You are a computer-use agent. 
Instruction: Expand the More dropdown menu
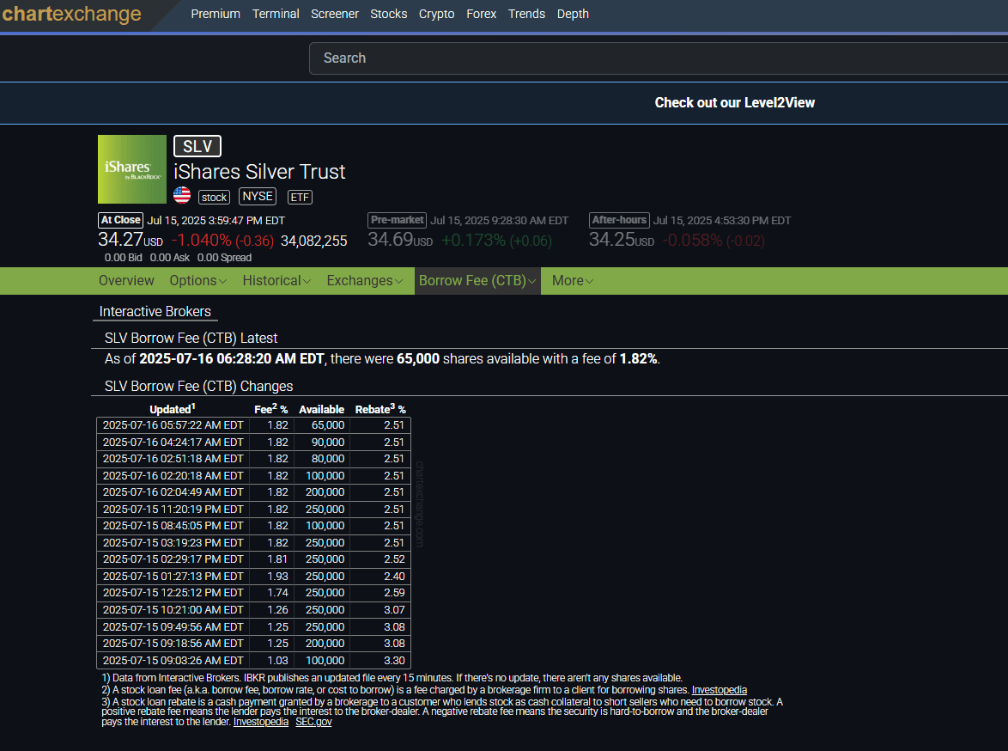tap(572, 281)
